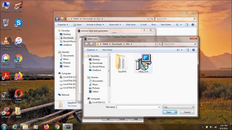Open the dropdown arrow beside the Open button
This screenshot has height=130, width=232.
point(176,112)
